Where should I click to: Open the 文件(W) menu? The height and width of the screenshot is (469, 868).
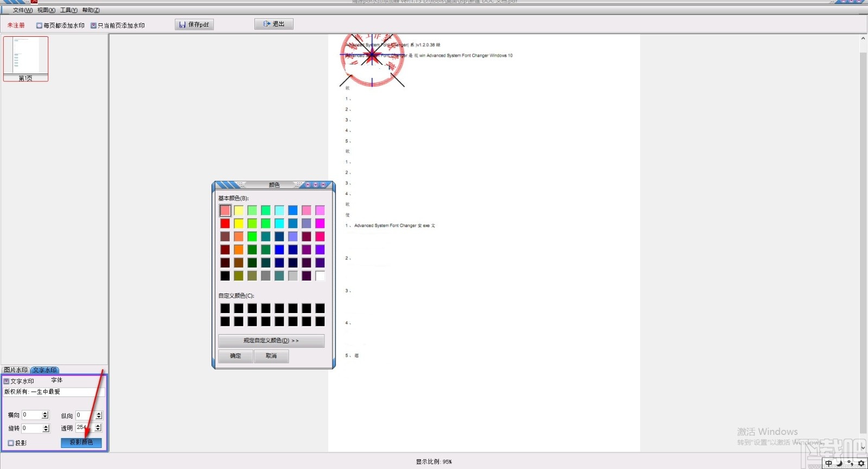pyautogui.click(x=22, y=10)
